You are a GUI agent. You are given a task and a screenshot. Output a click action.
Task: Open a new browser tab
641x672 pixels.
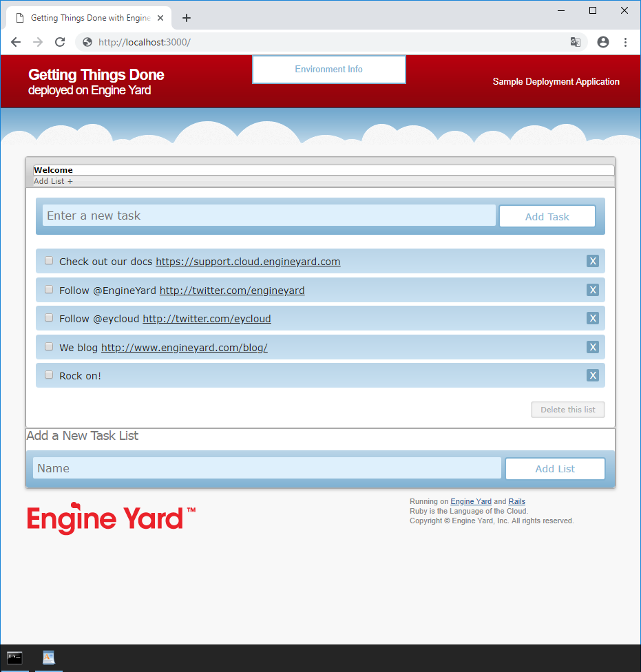click(186, 18)
